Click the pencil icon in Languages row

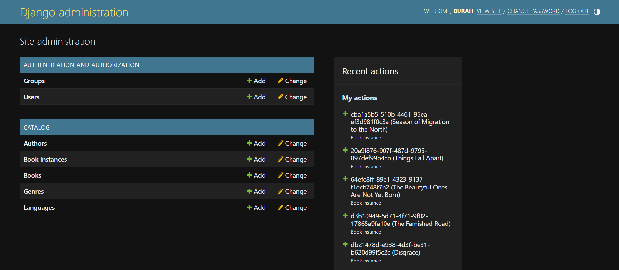coord(280,207)
